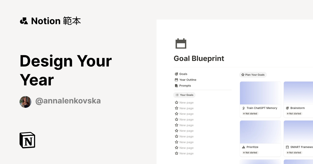Image resolution: width=313 pixels, height=164 pixels.
Task: Switch to the Year Outline page
Action: click(188, 80)
